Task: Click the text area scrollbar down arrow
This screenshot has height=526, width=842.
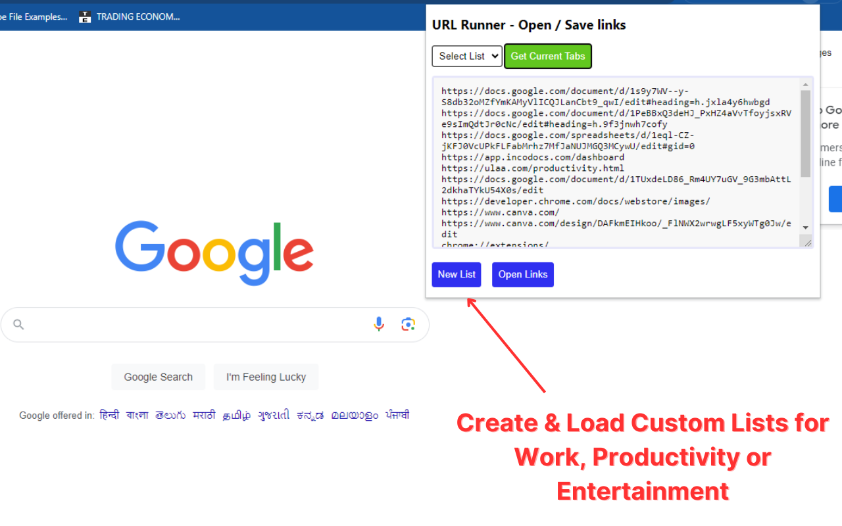Action: (x=806, y=227)
